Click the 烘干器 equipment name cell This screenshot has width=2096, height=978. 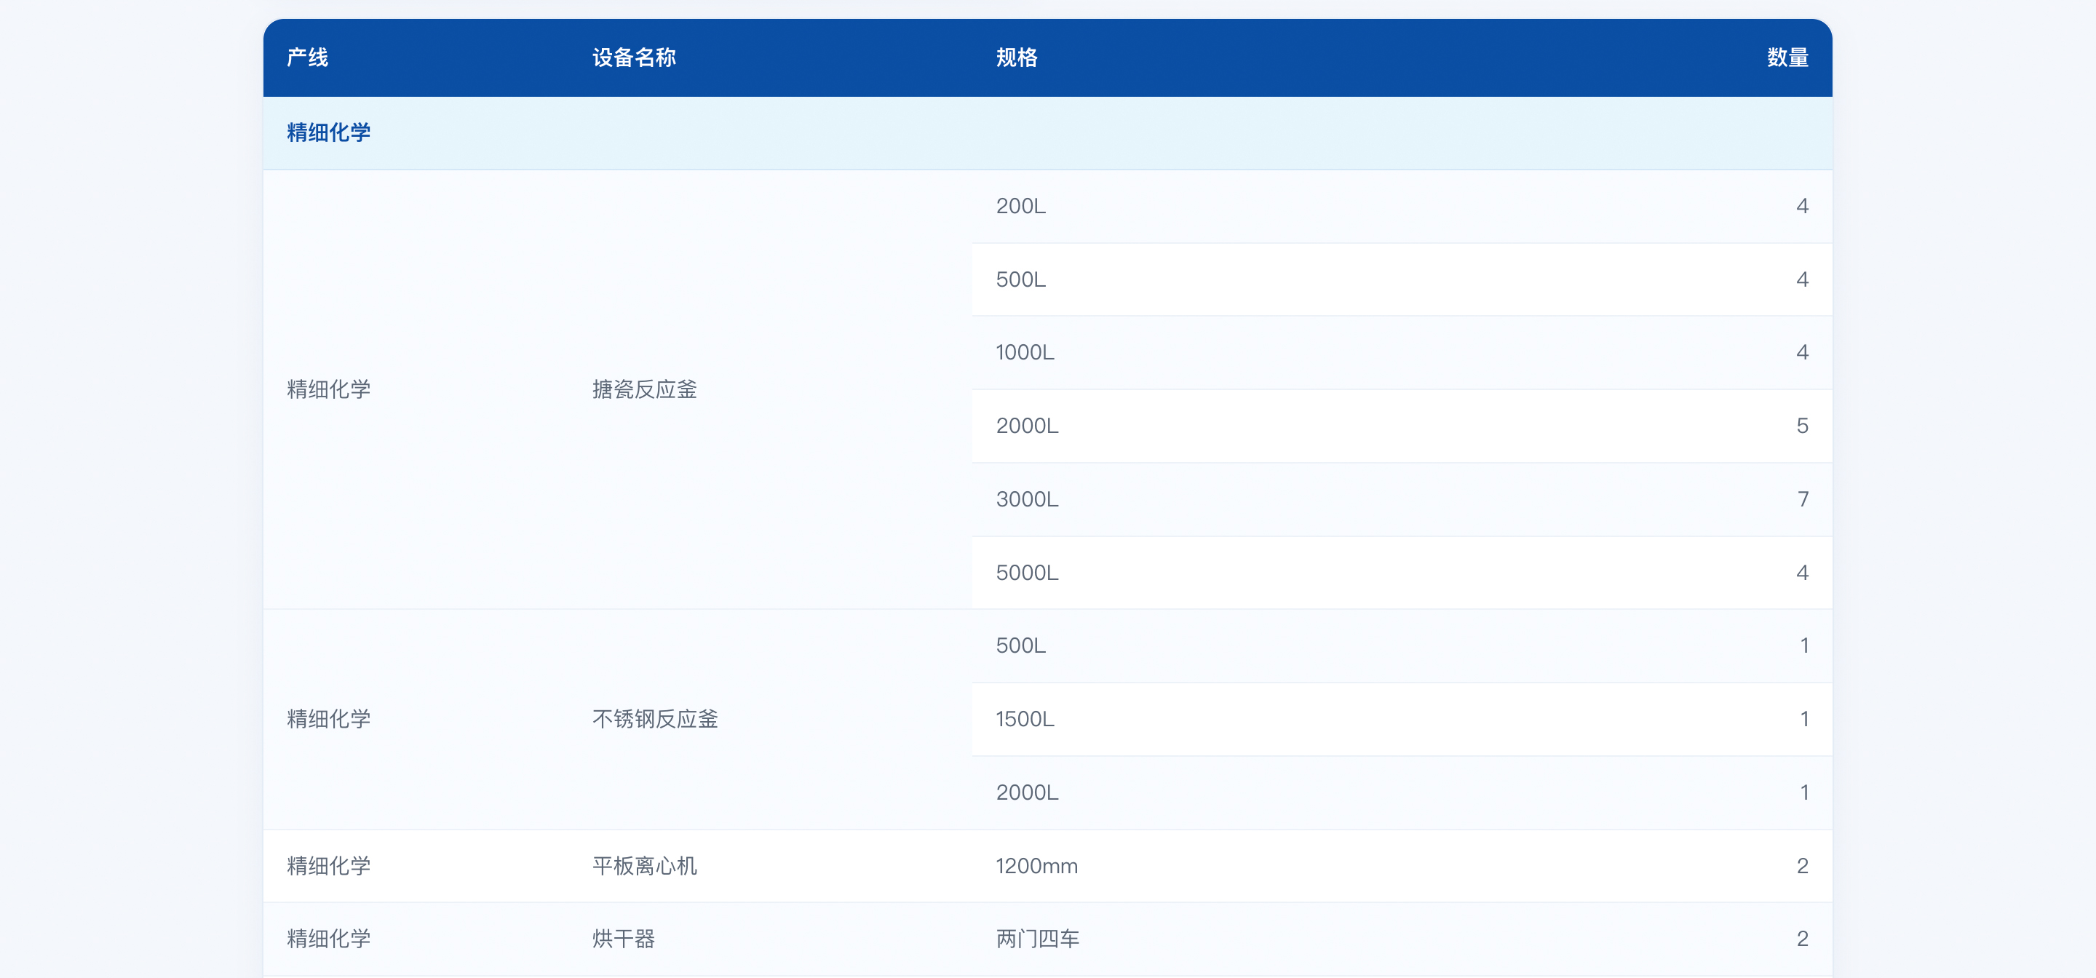pos(623,939)
